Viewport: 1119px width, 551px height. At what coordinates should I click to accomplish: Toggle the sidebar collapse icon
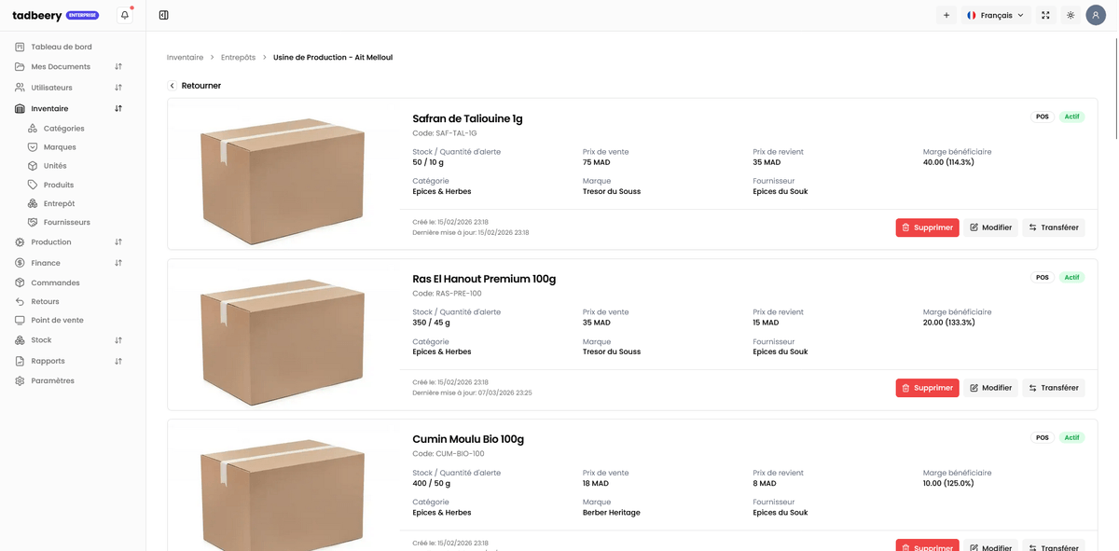(164, 15)
